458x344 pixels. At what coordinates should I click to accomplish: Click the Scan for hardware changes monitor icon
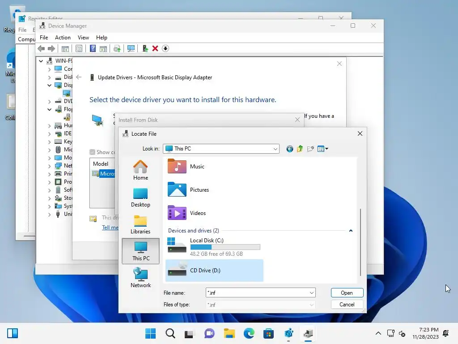click(131, 48)
